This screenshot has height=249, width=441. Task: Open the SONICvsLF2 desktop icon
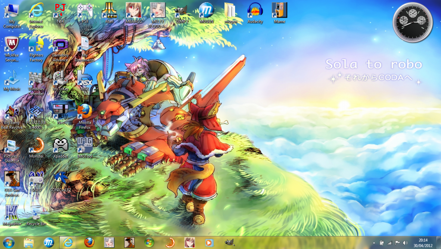point(60,182)
